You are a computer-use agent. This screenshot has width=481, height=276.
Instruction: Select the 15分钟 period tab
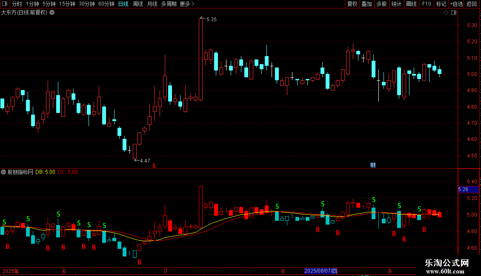click(x=67, y=4)
